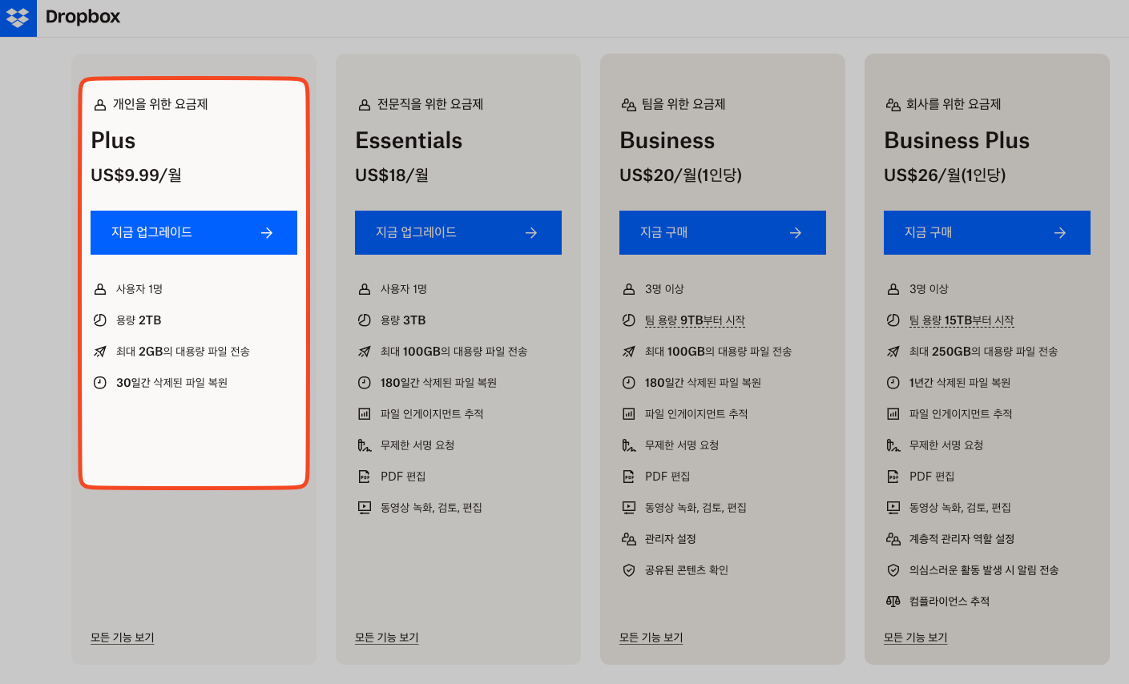
Task: Click the US$20/월(1인당) price text
Action: click(680, 175)
